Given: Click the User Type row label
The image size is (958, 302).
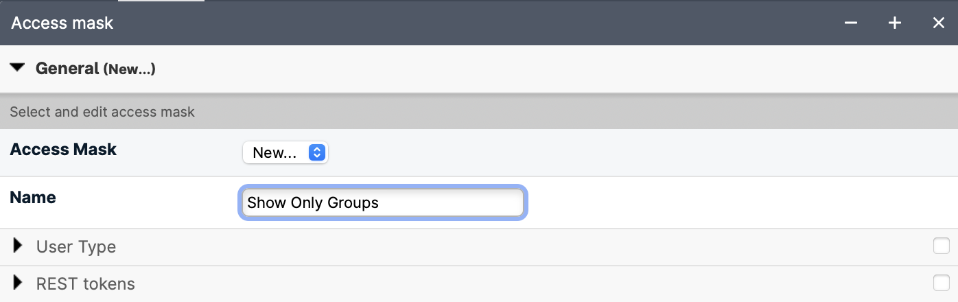Looking at the screenshot, I should 76,247.
